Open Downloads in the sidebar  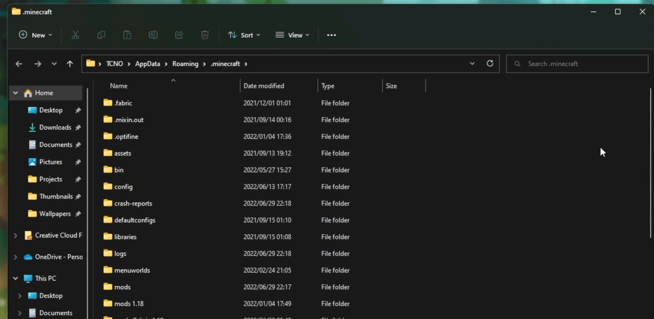pos(55,128)
